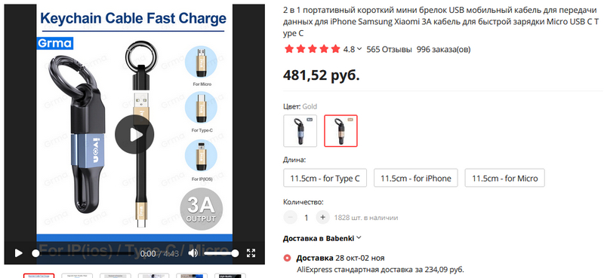Click the first thumbnail below the video
The height and width of the screenshot is (278, 604).
click(x=39, y=276)
